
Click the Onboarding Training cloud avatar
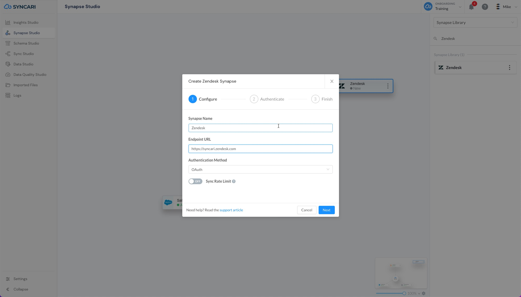[x=428, y=7]
